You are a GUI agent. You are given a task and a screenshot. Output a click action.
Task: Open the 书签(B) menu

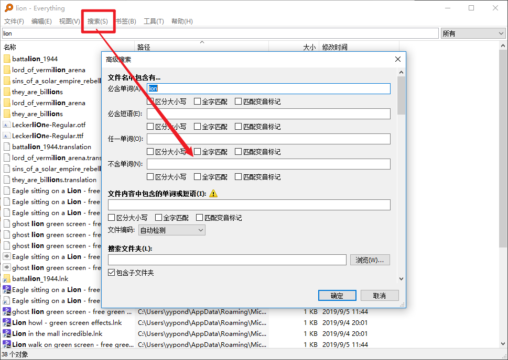pyautogui.click(x=126, y=21)
